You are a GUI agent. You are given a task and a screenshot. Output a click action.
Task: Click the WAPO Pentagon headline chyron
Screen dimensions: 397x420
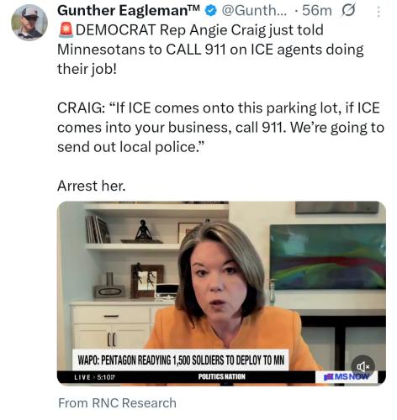point(181,360)
